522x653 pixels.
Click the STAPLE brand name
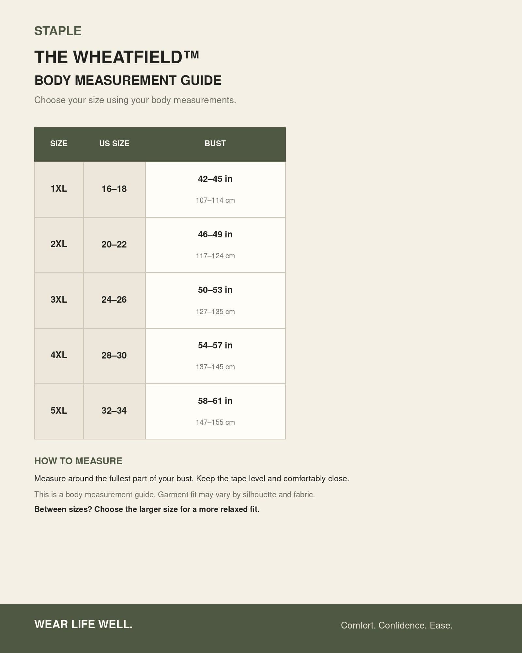click(x=58, y=31)
